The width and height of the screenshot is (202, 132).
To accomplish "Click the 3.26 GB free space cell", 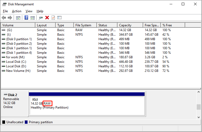I will click(150, 57).
